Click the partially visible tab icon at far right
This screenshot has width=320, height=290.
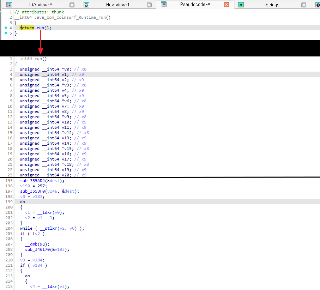[x=318, y=5]
